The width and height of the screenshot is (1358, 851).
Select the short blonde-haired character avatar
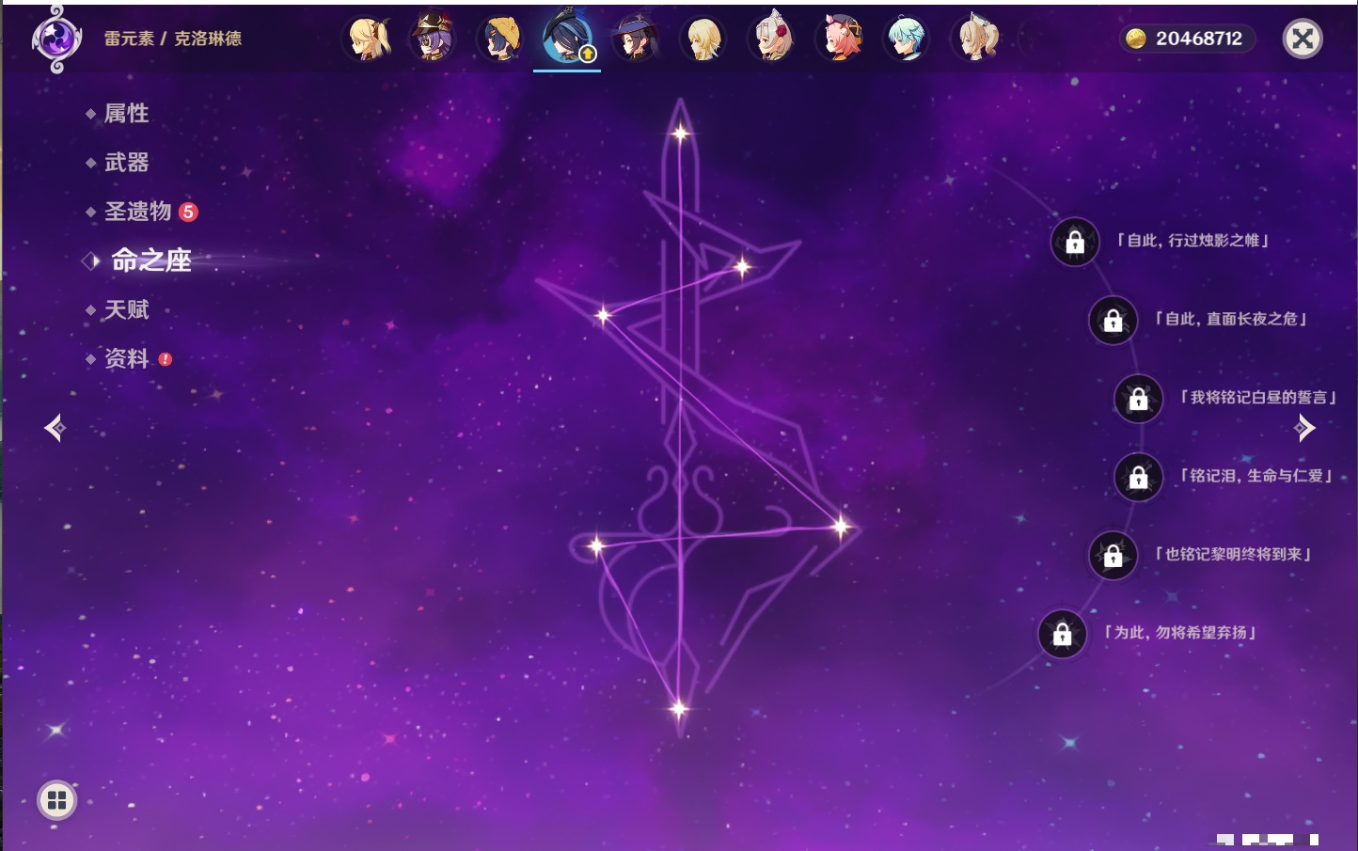pyautogui.click(x=703, y=39)
